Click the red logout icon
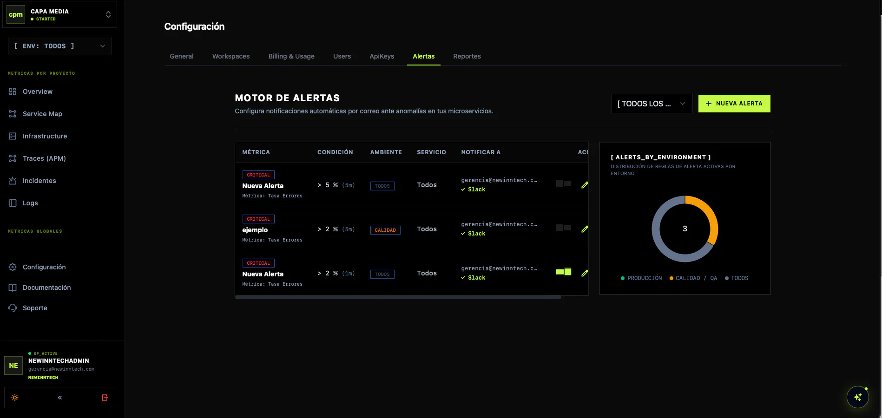 pos(105,398)
